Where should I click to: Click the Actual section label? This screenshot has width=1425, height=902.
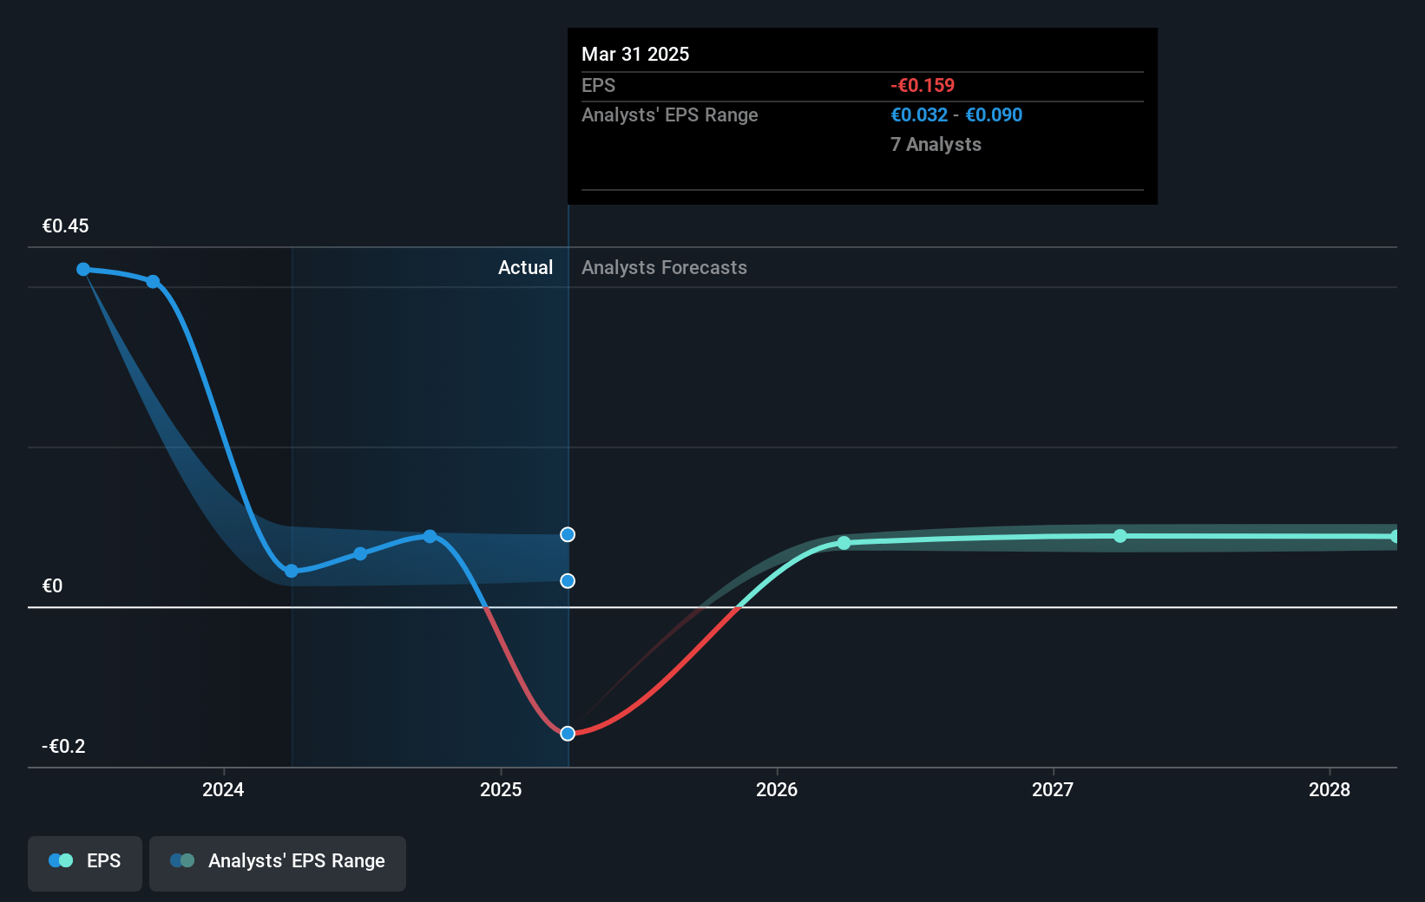point(525,268)
